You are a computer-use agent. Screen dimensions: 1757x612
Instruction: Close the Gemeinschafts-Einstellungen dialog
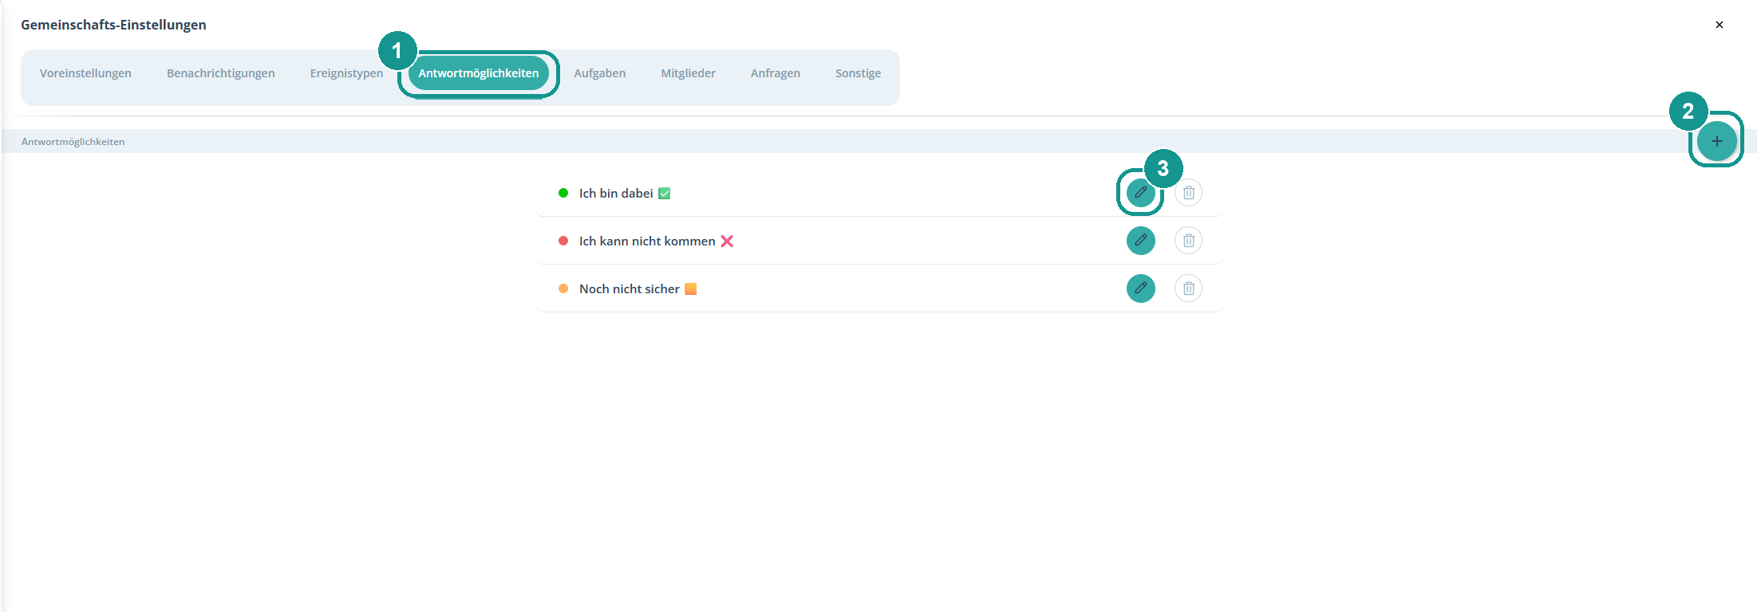click(1719, 25)
